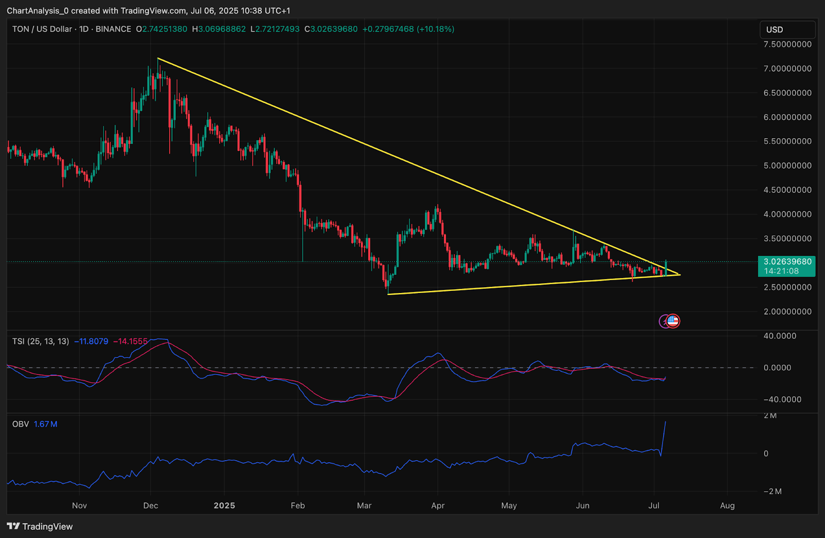Select the ascending yellow lower support trendline

516,285
